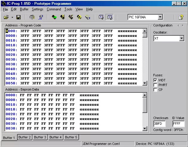
Task: Click Eeprom Data address 0020
Action: point(11,114)
